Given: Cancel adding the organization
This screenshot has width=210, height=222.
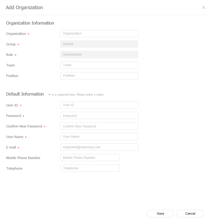Looking at the screenshot, I should (190, 213).
